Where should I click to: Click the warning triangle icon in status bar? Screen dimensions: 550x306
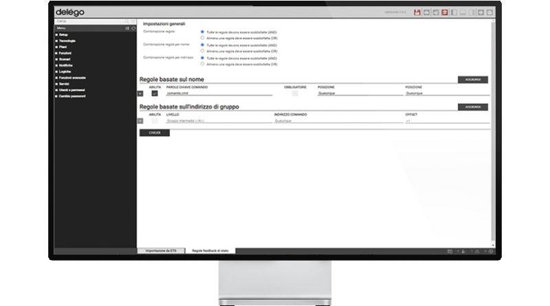pos(477,251)
